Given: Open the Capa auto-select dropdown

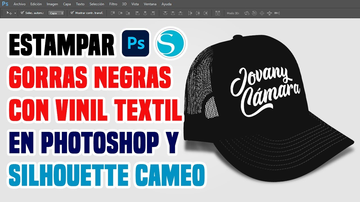Looking at the screenshot, I should point(56,13).
